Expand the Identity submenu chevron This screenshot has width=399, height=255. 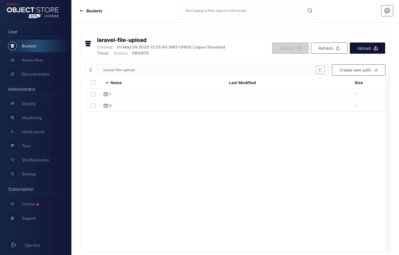coord(42,104)
